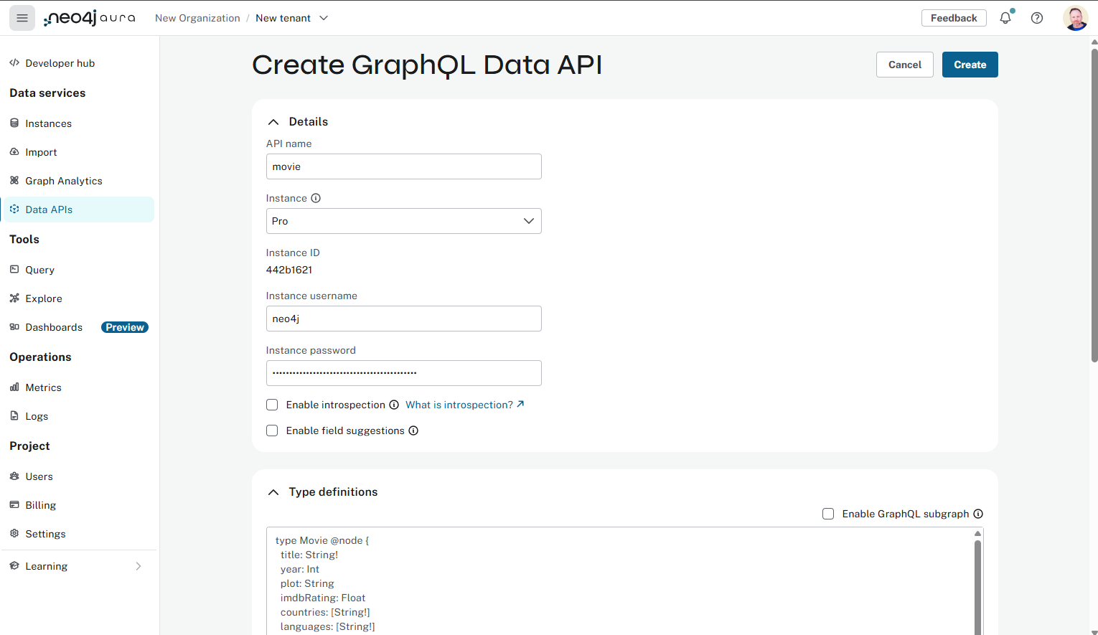Open Instances page
The height and width of the screenshot is (635, 1098).
(x=49, y=123)
